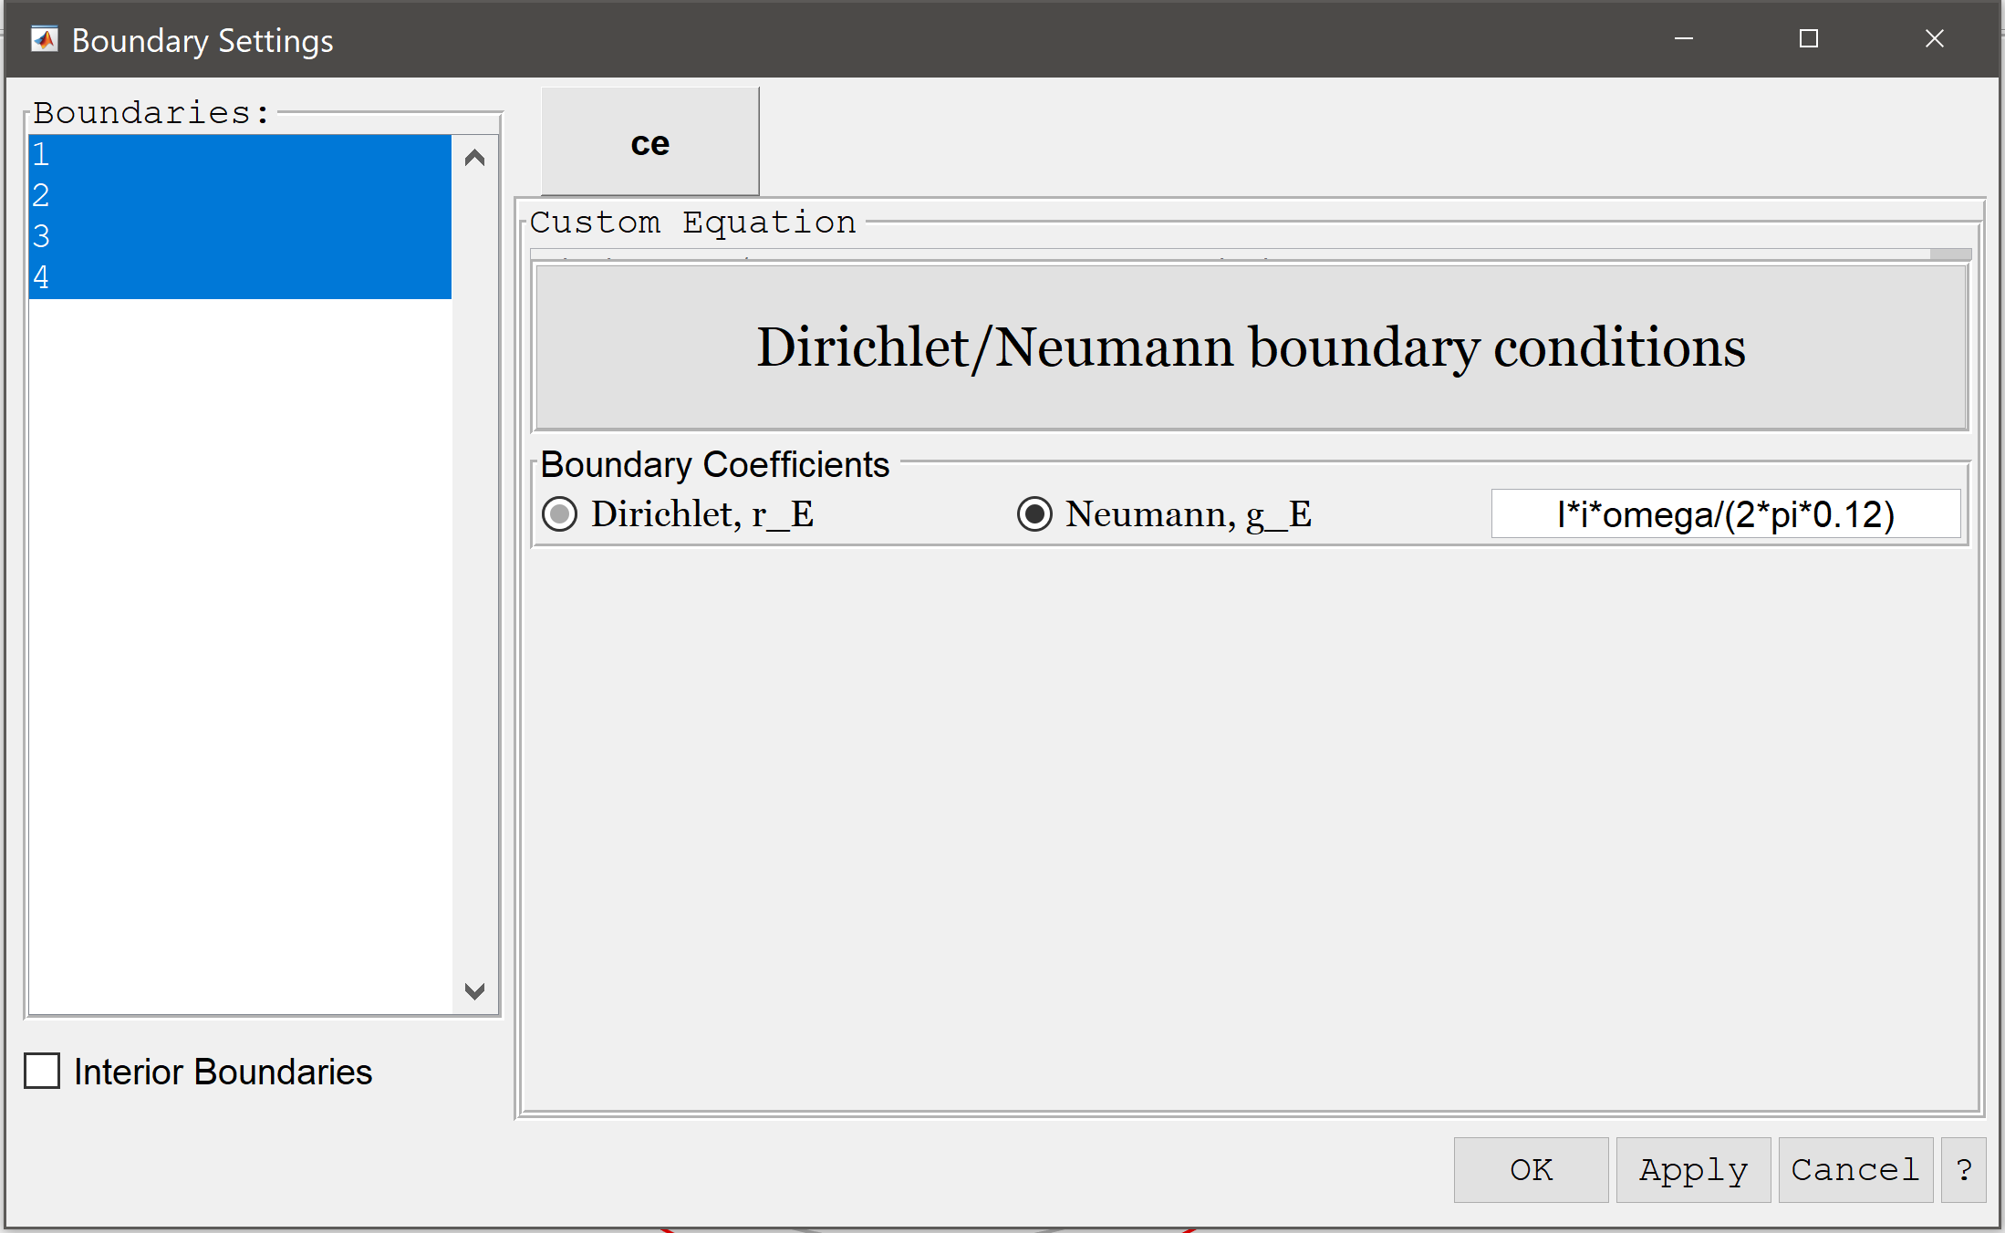2005x1233 pixels.
Task: Open the ce equation tab
Action: [x=649, y=141]
